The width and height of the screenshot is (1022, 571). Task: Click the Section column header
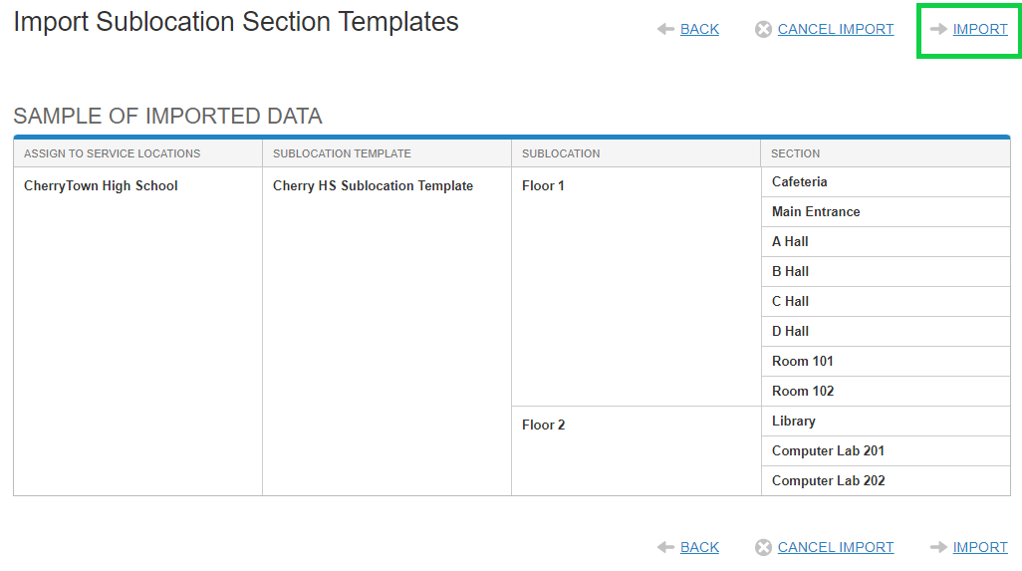(x=796, y=153)
